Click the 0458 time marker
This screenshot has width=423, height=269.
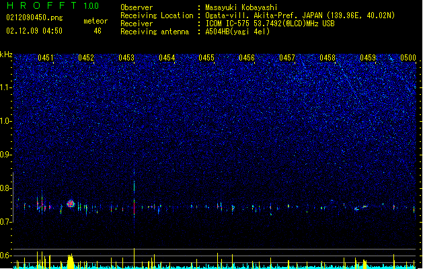(328, 57)
